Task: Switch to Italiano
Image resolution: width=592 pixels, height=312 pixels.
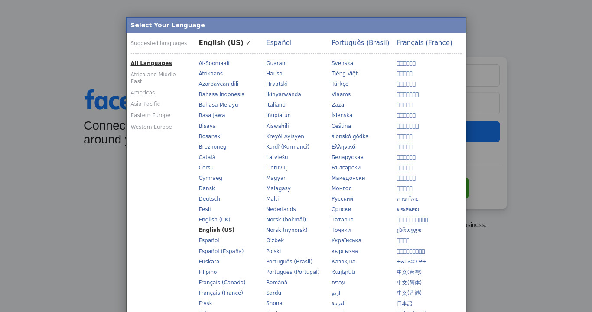Action: point(276,105)
